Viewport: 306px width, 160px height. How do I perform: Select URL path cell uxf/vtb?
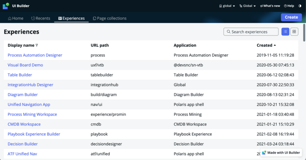point(97,65)
